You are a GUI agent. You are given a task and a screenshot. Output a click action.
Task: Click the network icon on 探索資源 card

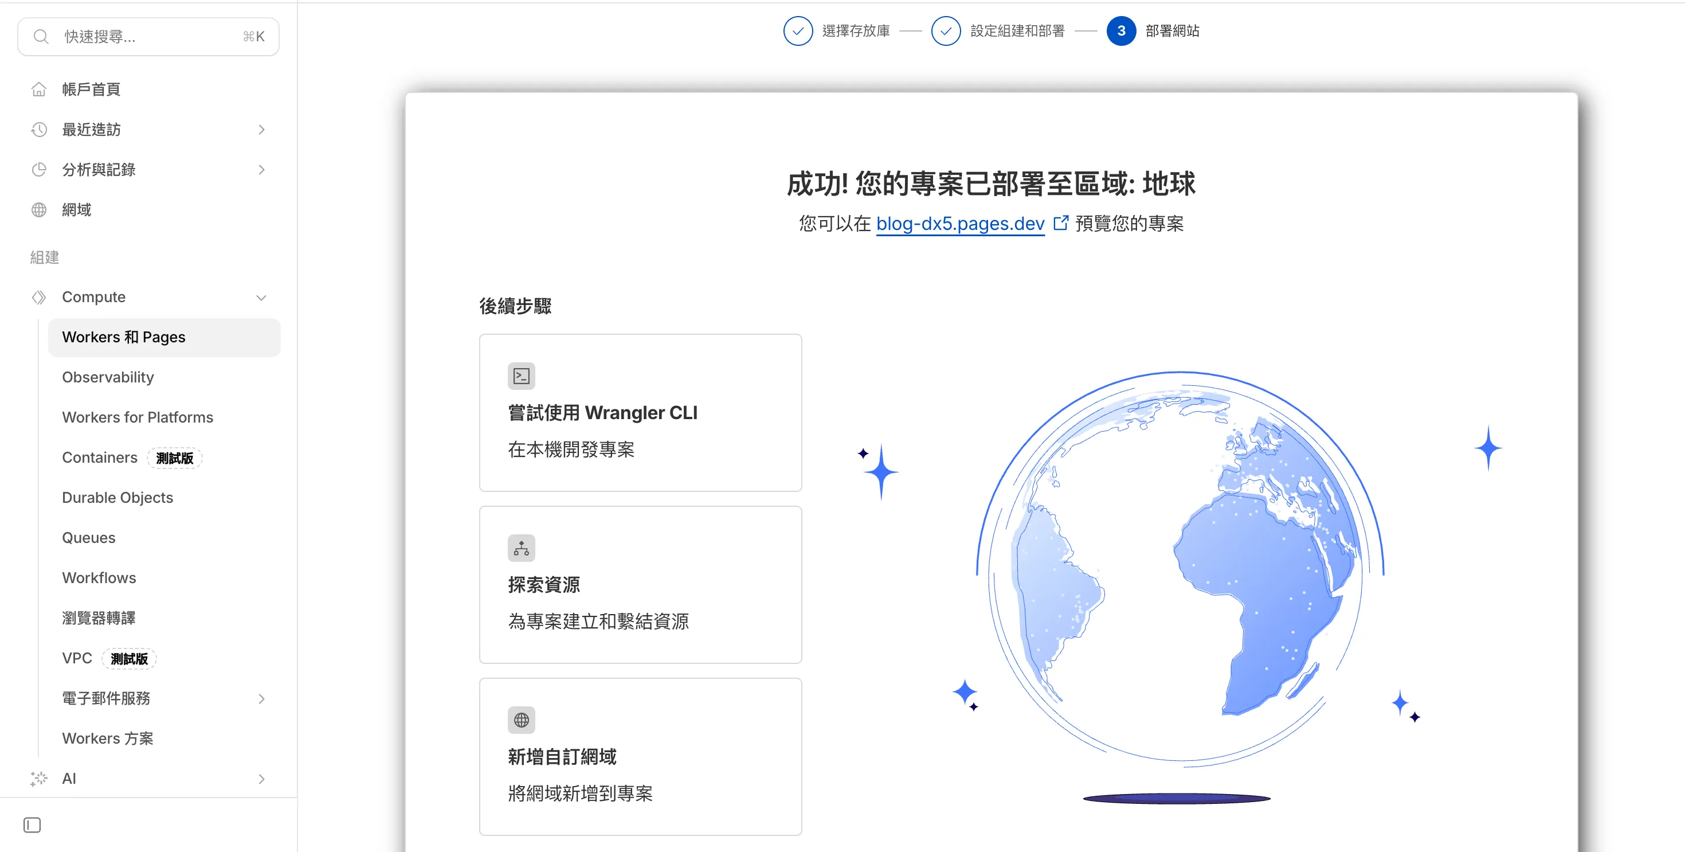coord(522,548)
